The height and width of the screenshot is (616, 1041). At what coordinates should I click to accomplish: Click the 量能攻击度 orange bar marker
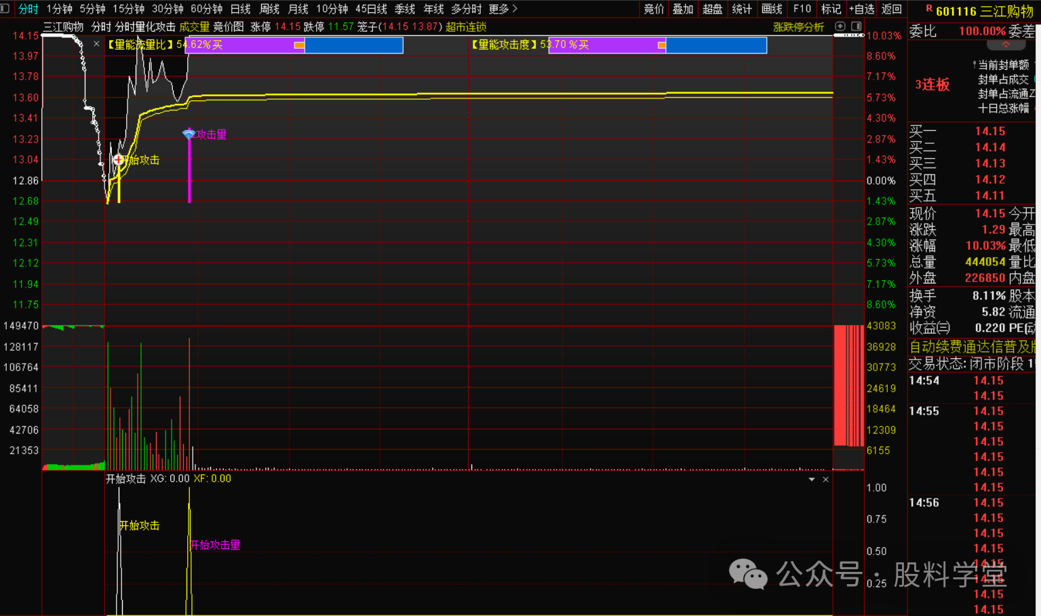(x=661, y=45)
